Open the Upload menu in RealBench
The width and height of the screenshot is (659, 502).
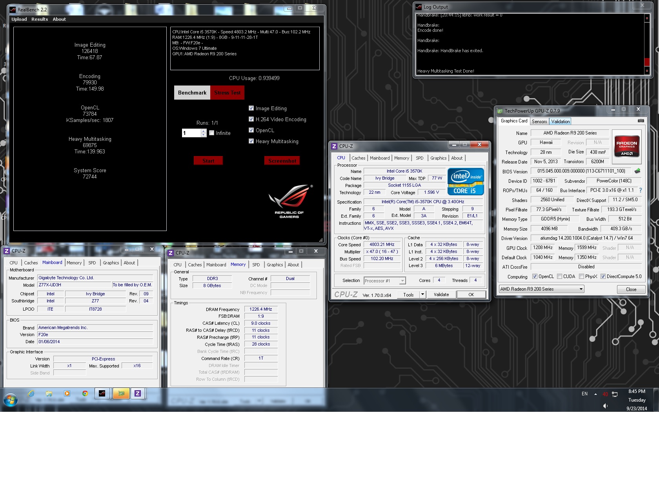pyautogui.click(x=19, y=19)
